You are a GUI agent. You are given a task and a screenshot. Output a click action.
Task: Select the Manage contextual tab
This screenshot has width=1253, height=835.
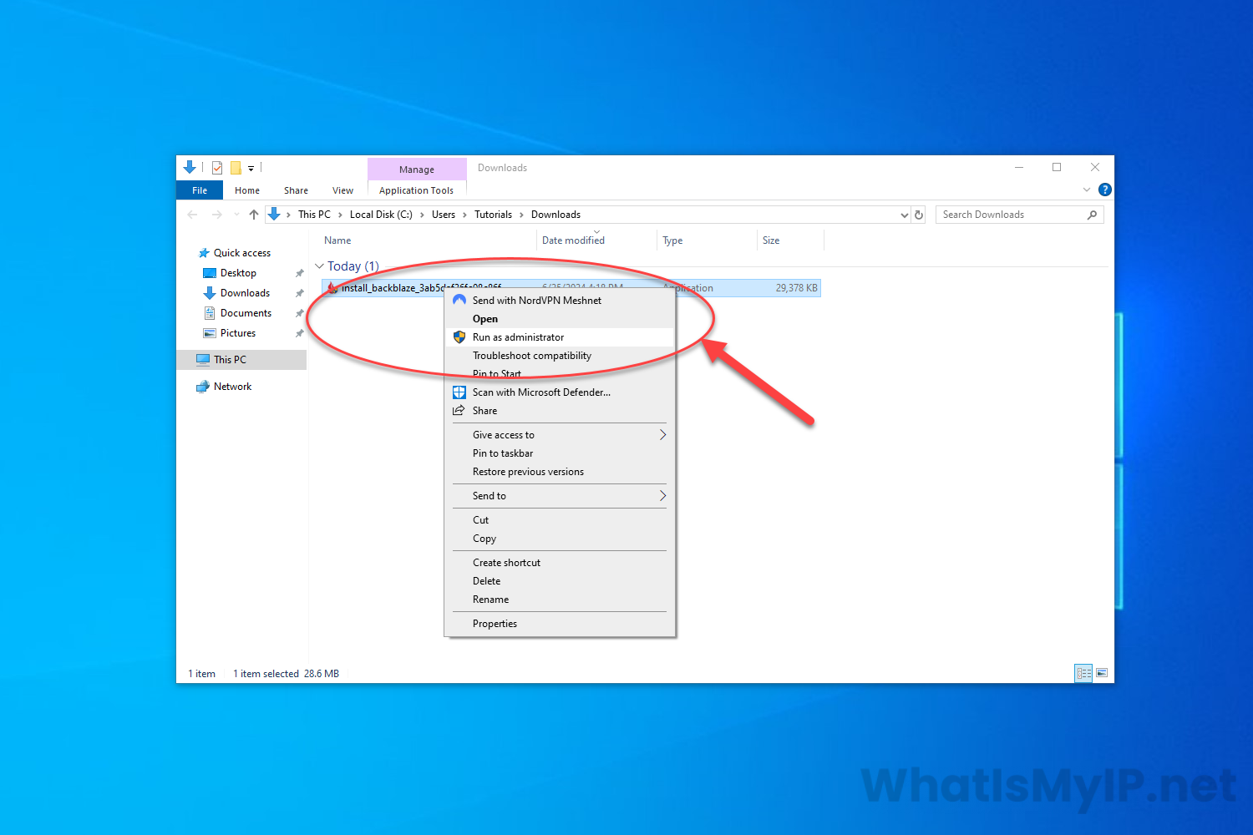pyautogui.click(x=417, y=170)
